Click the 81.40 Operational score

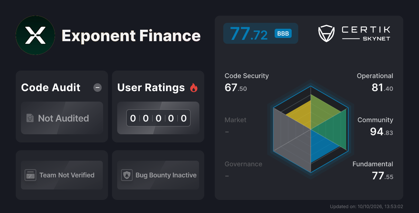382,88
